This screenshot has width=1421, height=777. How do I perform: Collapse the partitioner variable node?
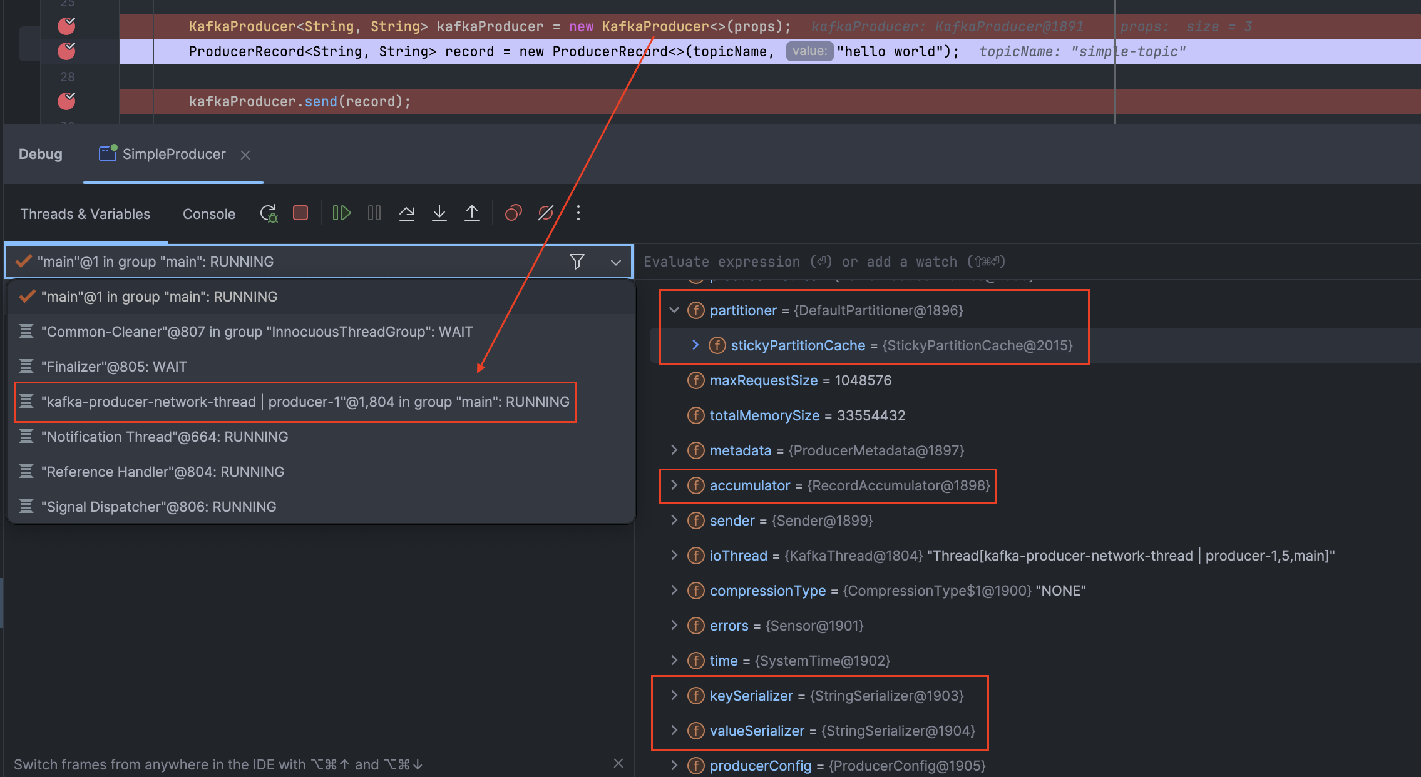(674, 310)
